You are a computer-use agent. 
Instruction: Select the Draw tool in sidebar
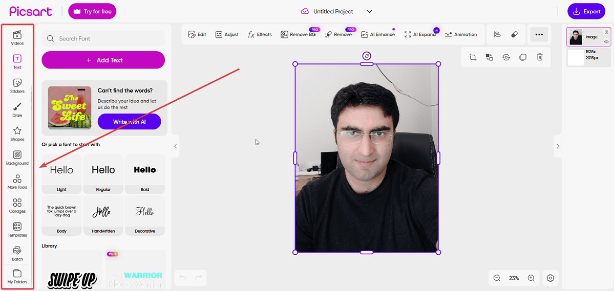(17, 110)
